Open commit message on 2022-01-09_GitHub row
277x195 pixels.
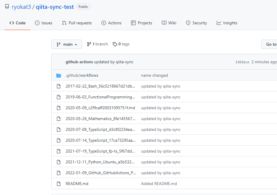pos(161,173)
